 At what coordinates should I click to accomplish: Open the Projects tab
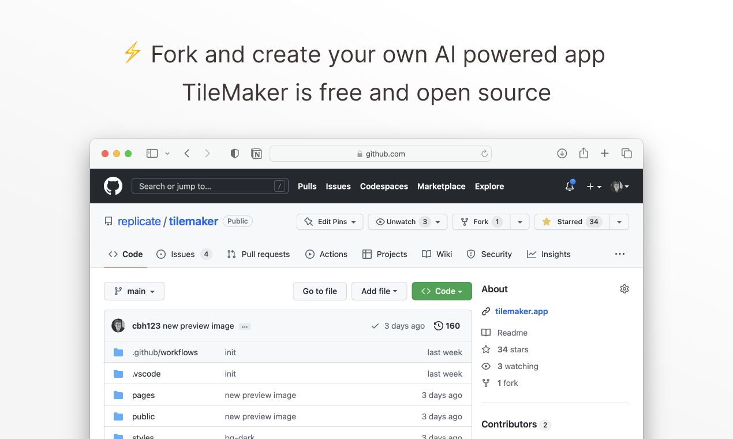(x=384, y=254)
